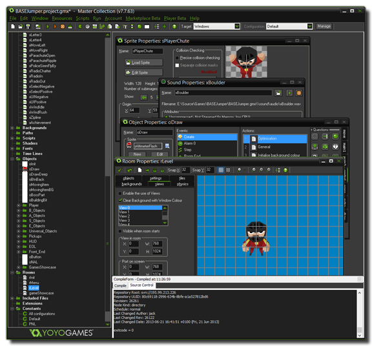Click the Load sound file icon next to xBoulder

point(278,93)
